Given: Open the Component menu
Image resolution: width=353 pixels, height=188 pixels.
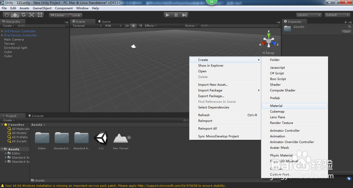Looking at the screenshot, I should (64, 8).
